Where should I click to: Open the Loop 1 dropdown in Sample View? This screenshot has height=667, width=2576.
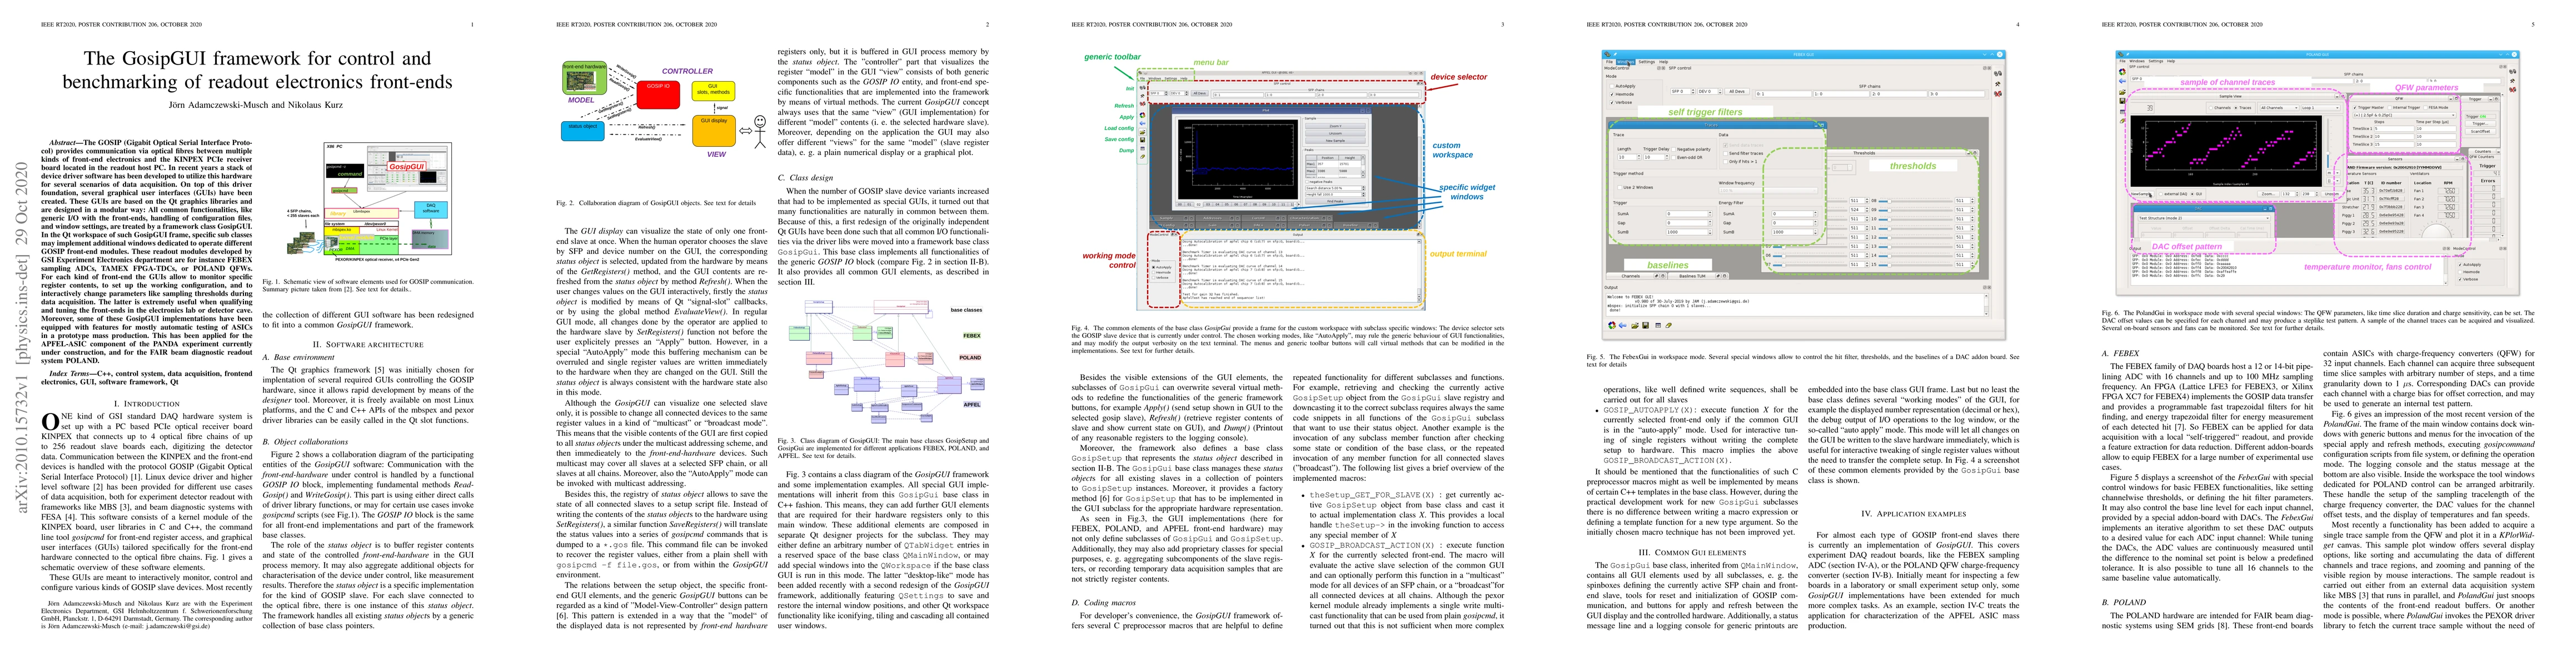(2321, 108)
